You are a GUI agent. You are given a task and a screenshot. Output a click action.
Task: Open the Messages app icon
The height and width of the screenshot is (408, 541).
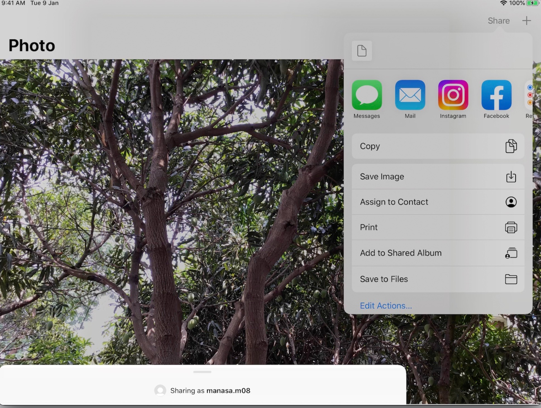(367, 95)
